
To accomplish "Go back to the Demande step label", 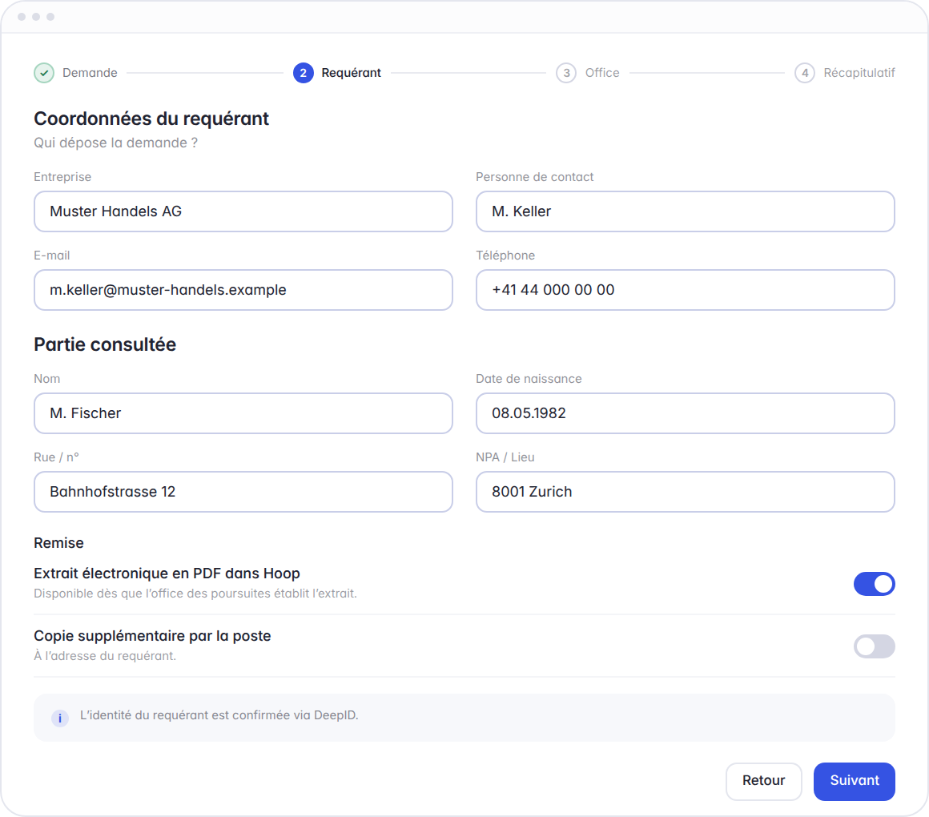I will [x=90, y=73].
